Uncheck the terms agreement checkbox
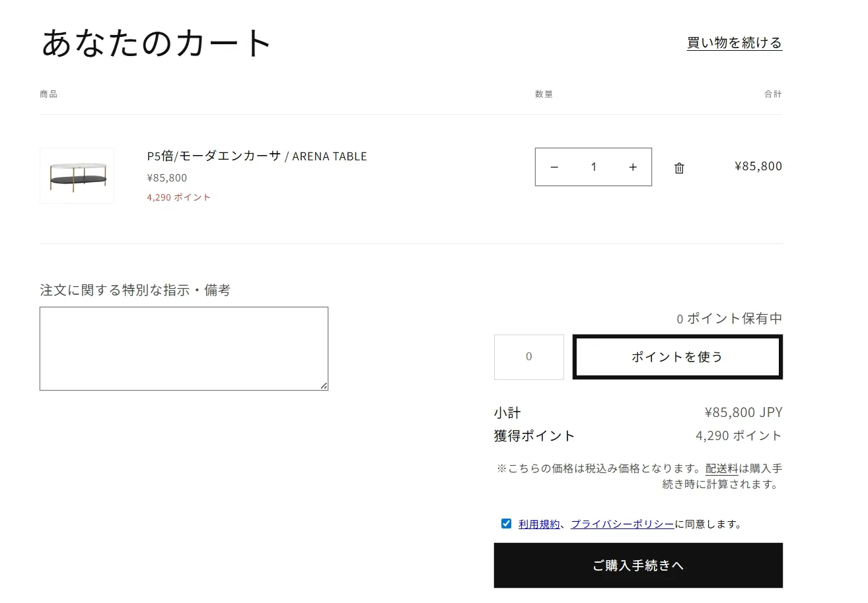Image resolution: width=868 pixels, height=603 pixels. tap(506, 524)
